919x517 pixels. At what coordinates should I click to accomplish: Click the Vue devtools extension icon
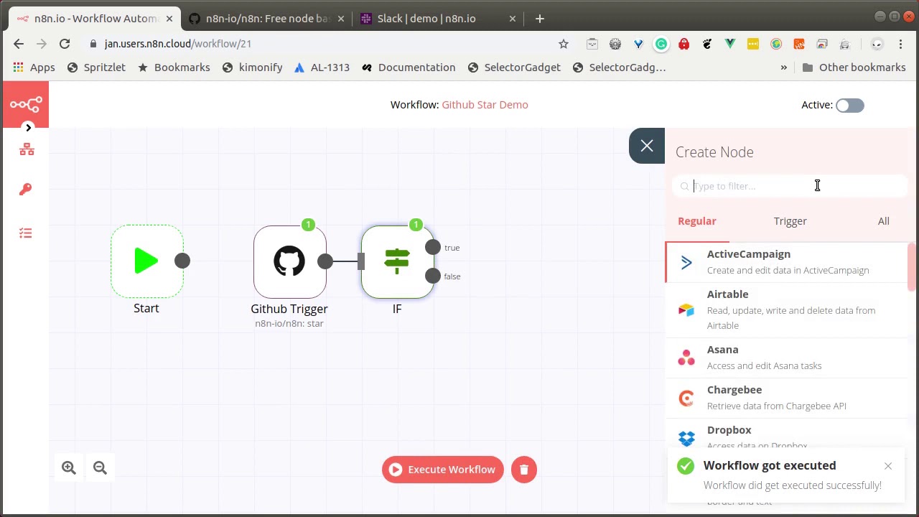730,45
